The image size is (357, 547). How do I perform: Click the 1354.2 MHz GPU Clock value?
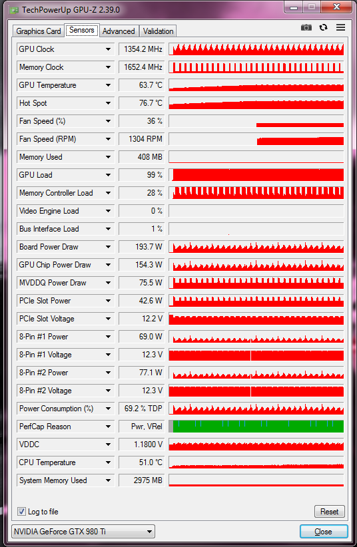click(x=141, y=49)
